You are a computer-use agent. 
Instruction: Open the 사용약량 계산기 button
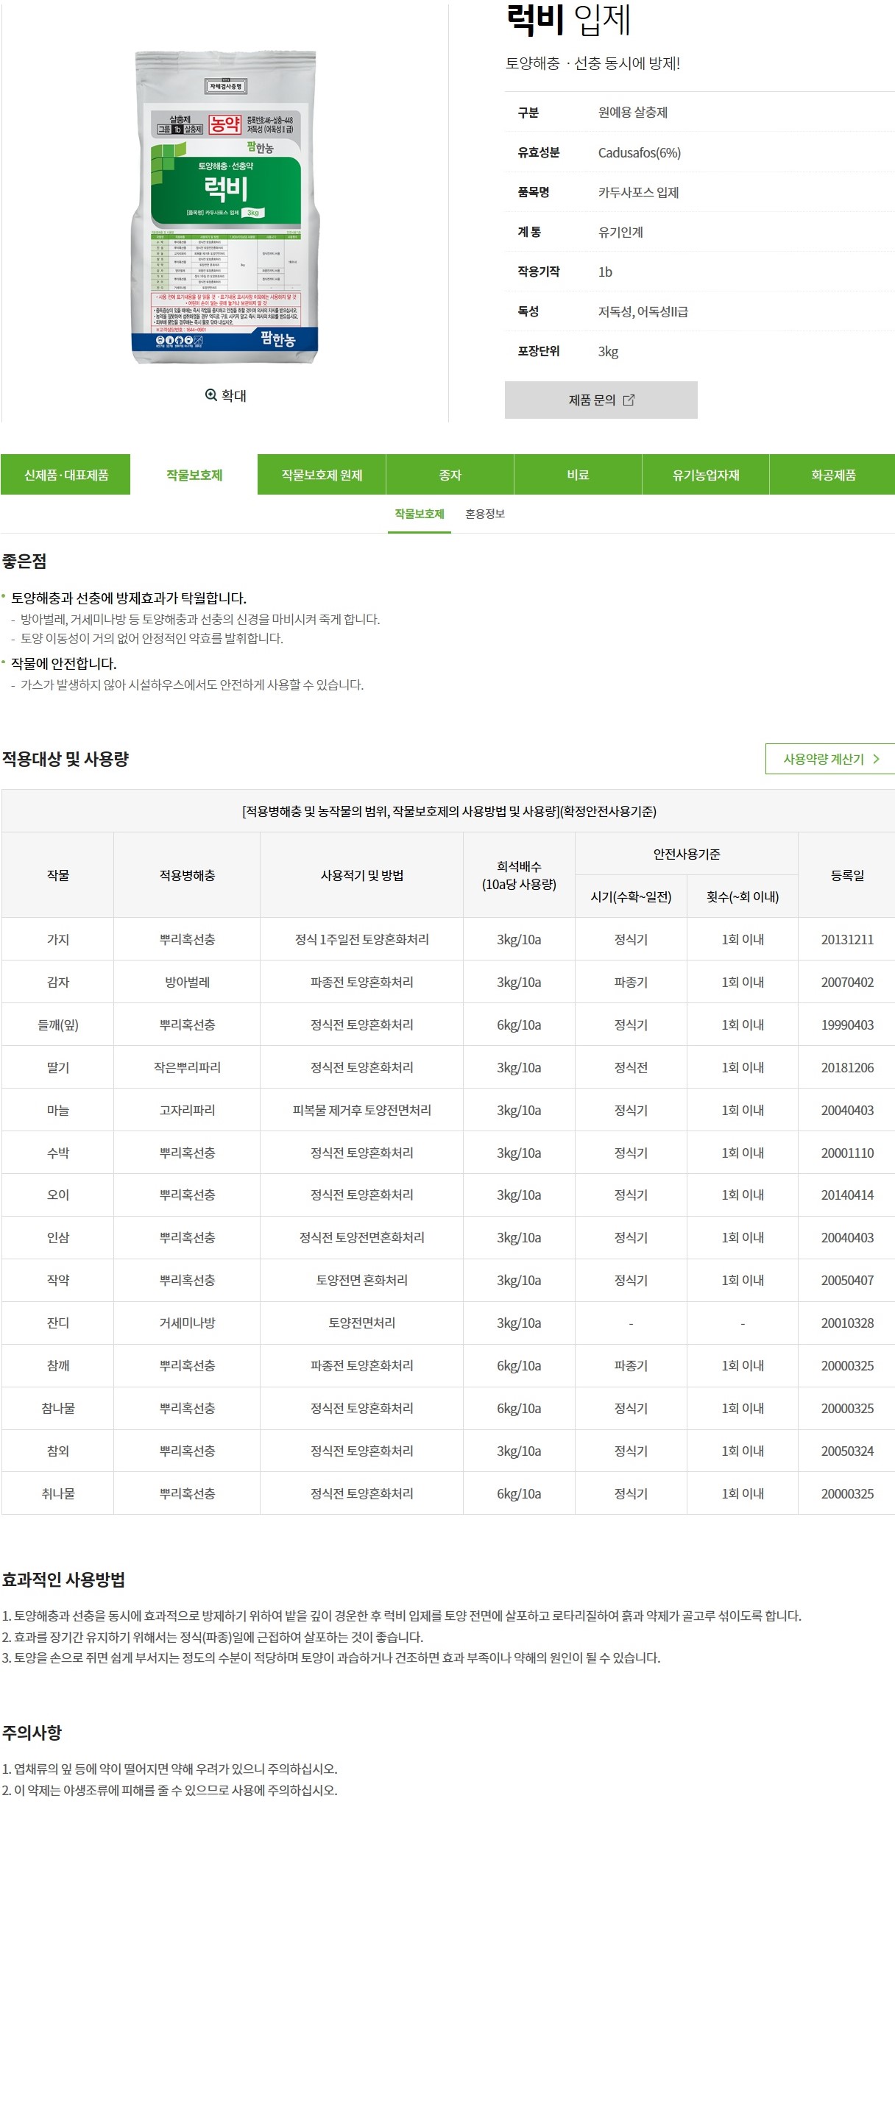tap(829, 759)
